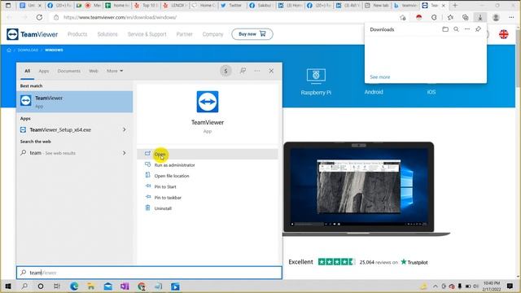Close the Windows search panel

(271, 71)
